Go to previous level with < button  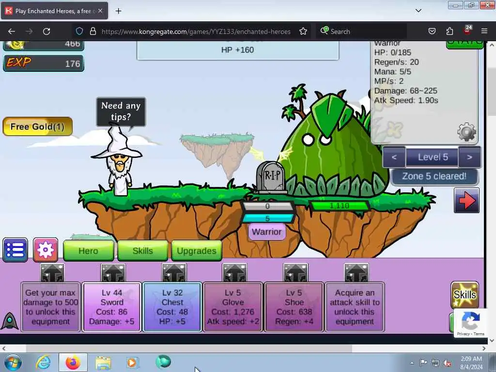[394, 157]
